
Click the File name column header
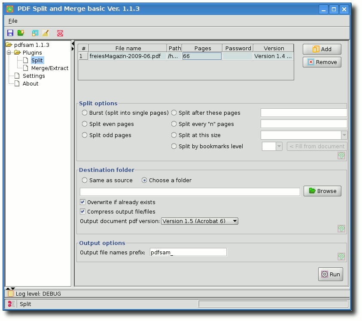[x=128, y=48]
